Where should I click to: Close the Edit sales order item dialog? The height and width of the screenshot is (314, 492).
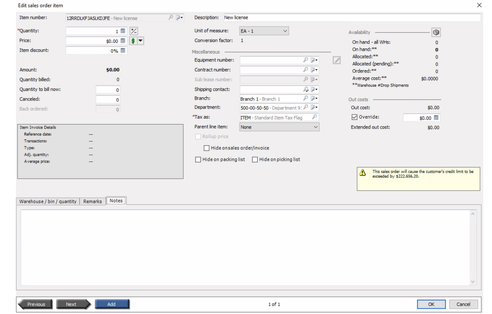point(480,5)
